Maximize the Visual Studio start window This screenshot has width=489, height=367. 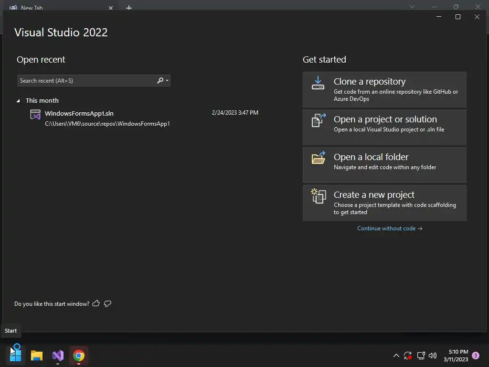(458, 17)
